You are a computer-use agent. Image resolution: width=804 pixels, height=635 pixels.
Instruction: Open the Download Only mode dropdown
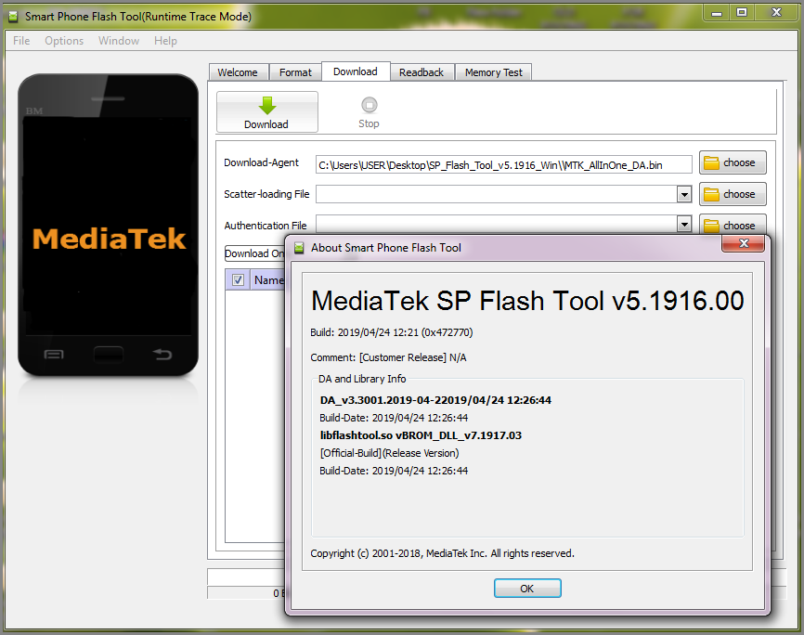(x=254, y=253)
